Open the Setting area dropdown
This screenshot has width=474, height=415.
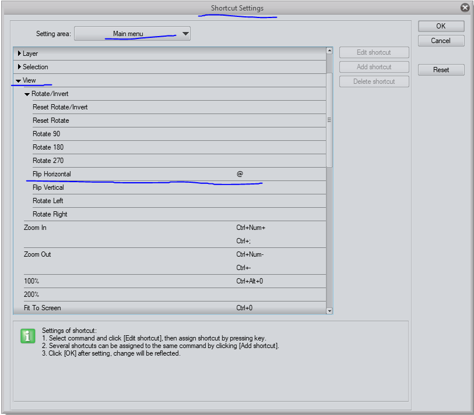(x=132, y=34)
